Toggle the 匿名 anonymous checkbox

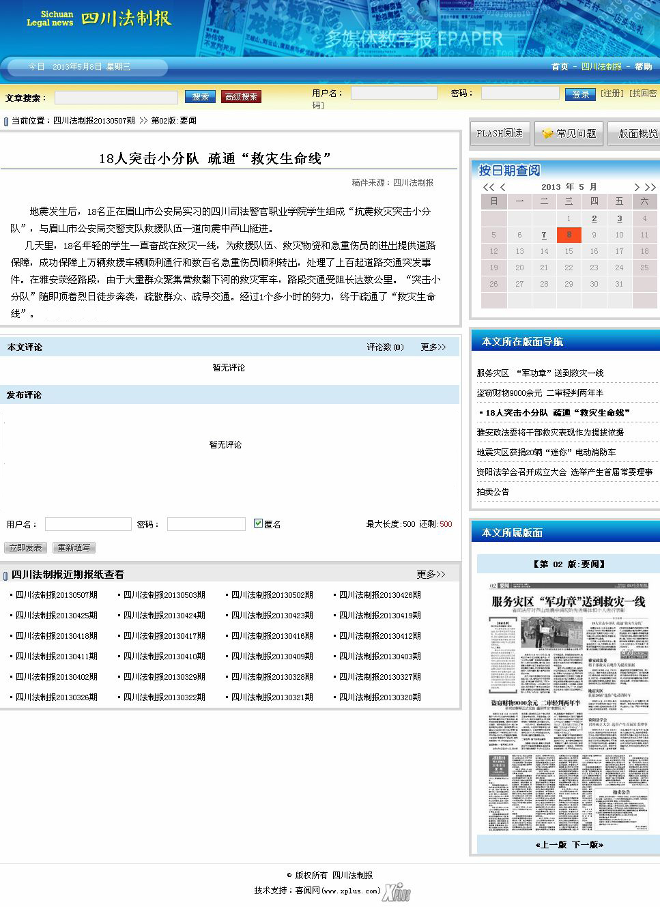(x=258, y=523)
